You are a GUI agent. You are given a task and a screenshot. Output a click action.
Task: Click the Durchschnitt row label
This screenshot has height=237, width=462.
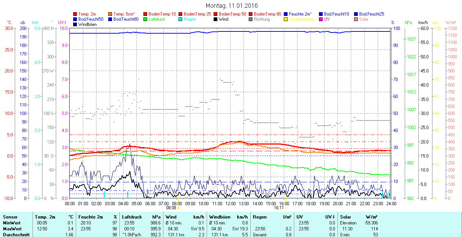[x=15, y=235]
